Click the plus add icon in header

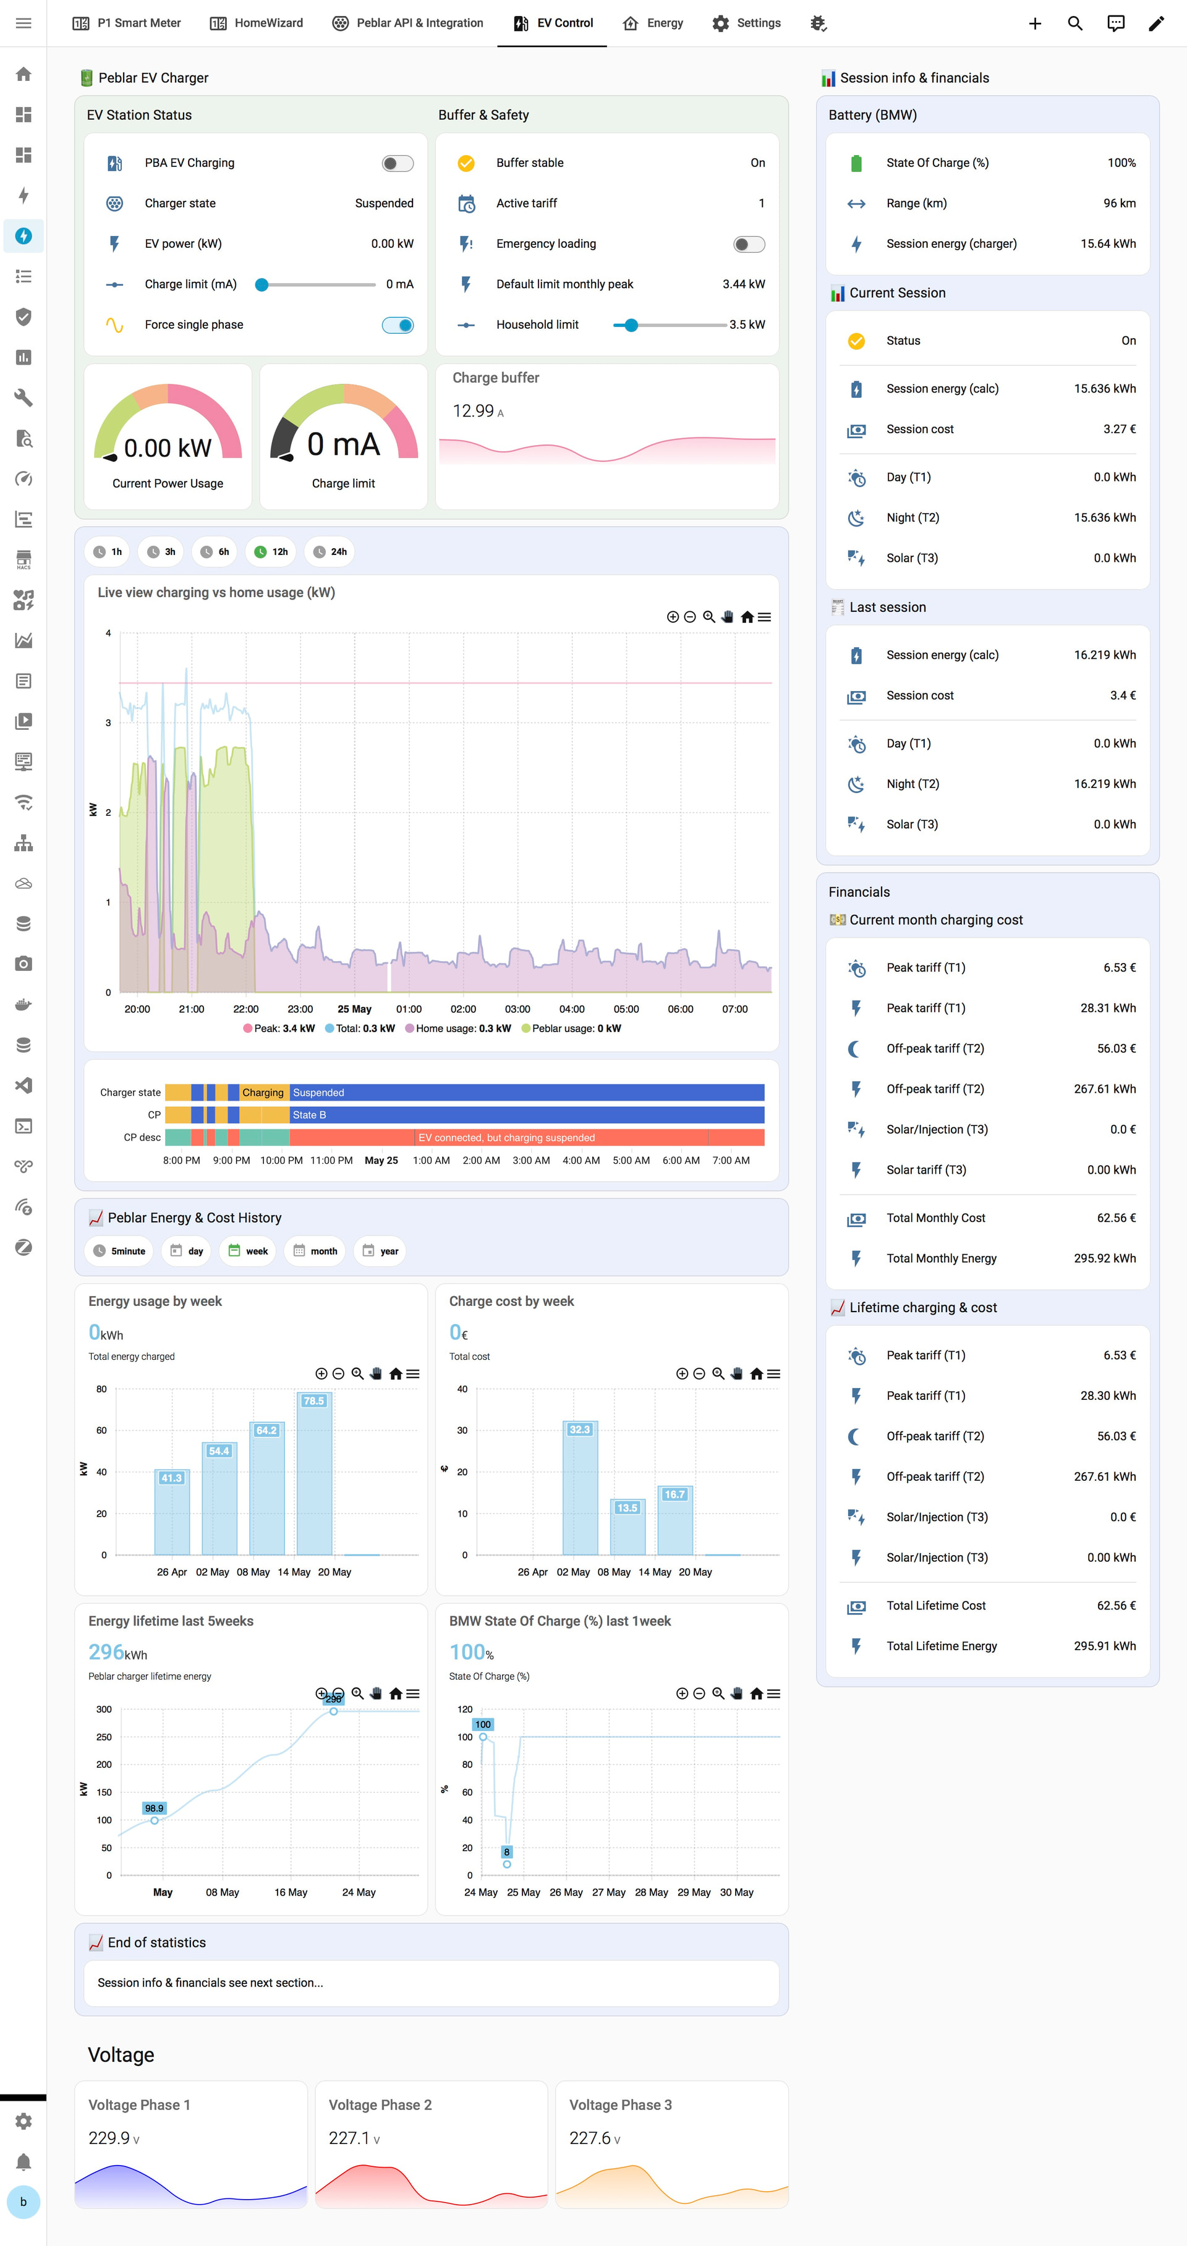(x=1034, y=23)
